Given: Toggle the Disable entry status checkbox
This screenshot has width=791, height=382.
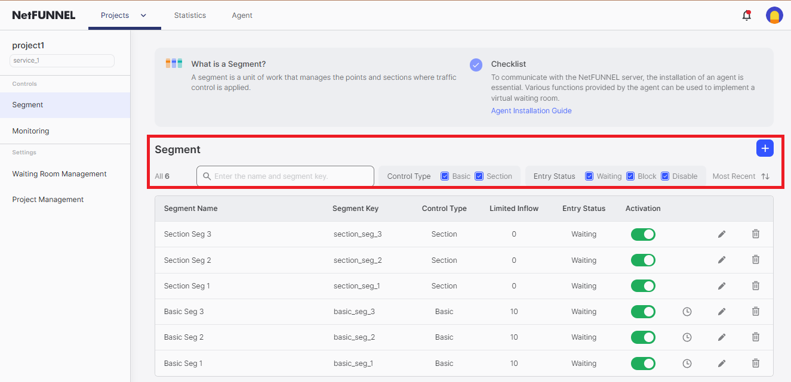Looking at the screenshot, I should (x=665, y=176).
